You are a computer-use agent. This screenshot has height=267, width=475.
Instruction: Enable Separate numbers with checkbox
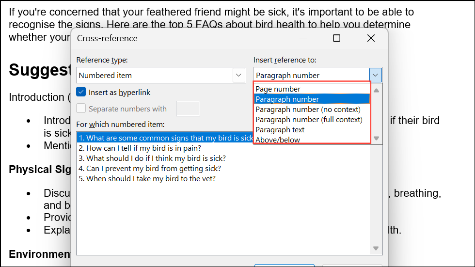(81, 109)
